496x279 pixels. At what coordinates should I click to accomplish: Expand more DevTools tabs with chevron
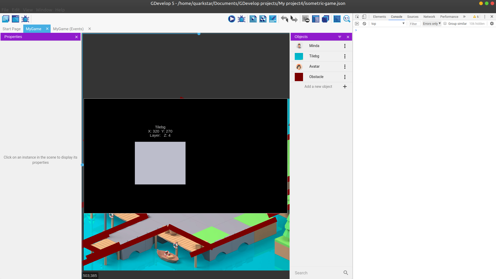pyautogui.click(x=464, y=17)
